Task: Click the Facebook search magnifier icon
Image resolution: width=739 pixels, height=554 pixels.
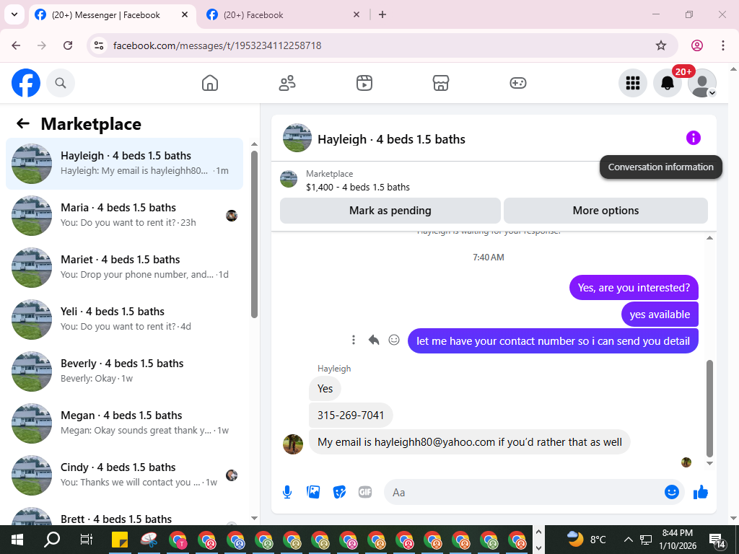Action: point(61,83)
